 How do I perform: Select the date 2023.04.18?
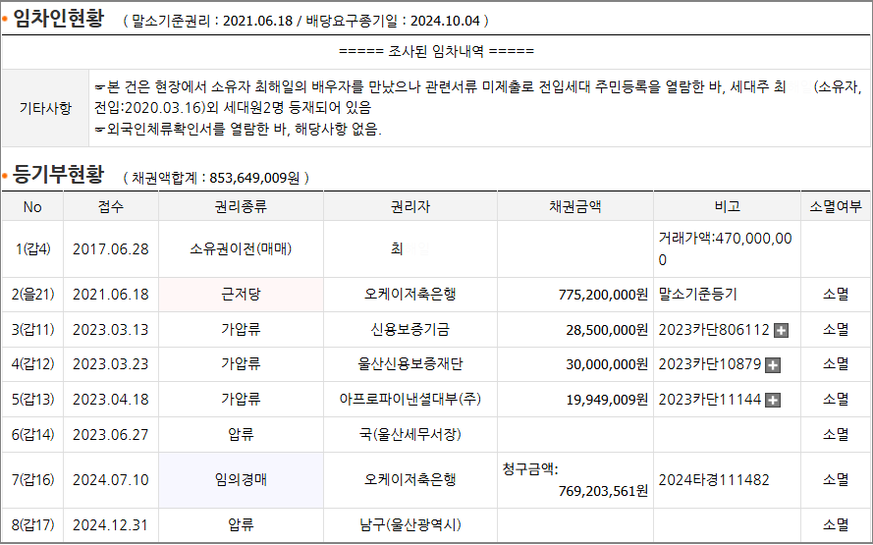111,399
